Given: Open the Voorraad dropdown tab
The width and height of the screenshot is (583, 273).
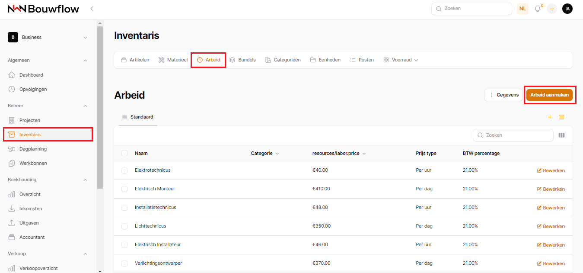Looking at the screenshot, I should click(401, 60).
